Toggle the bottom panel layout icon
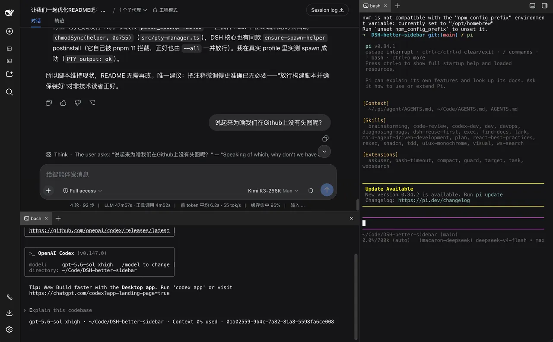 [x=533, y=6]
